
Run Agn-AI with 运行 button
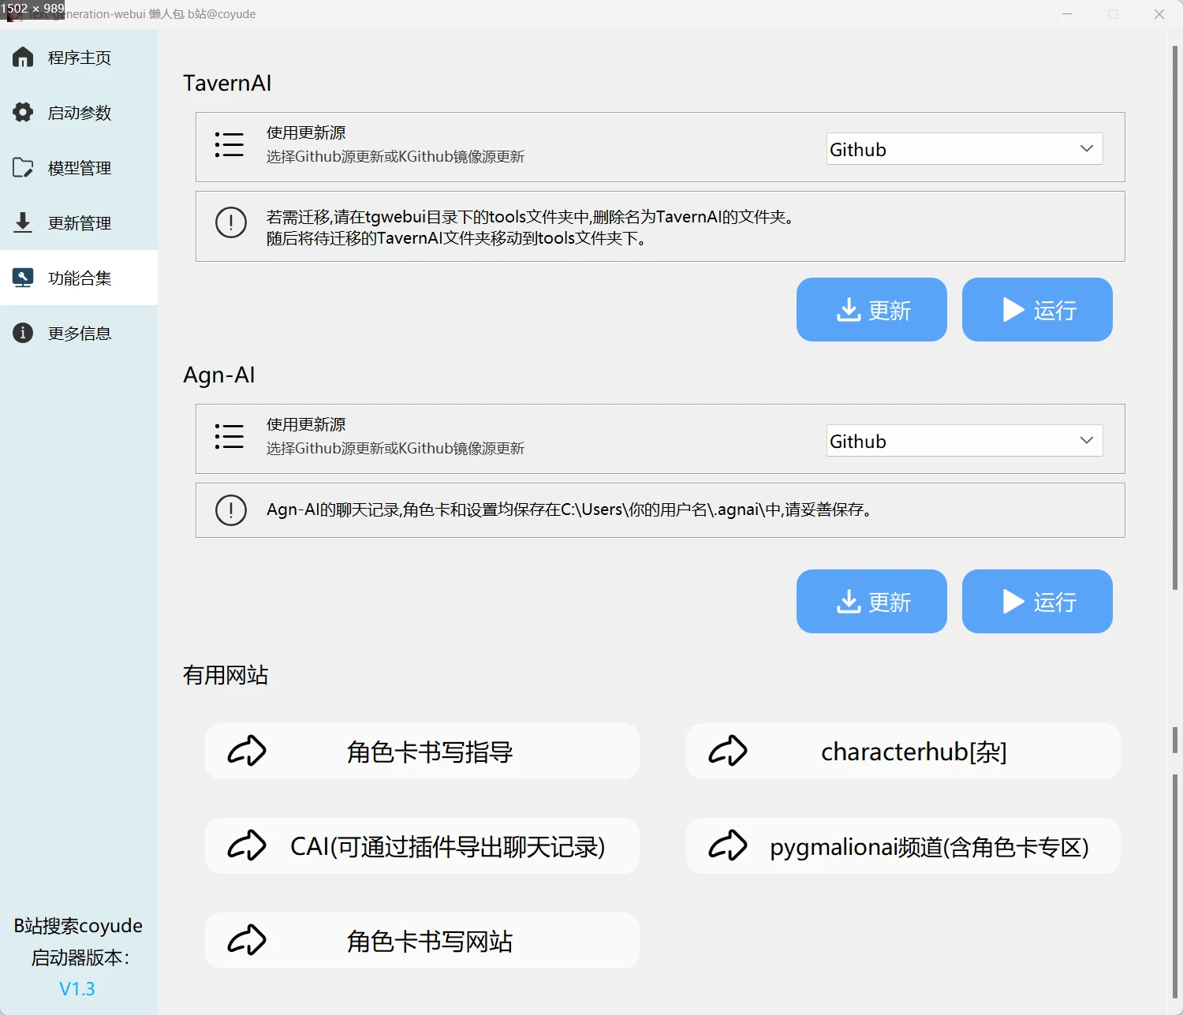pyautogui.click(x=1037, y=601)
